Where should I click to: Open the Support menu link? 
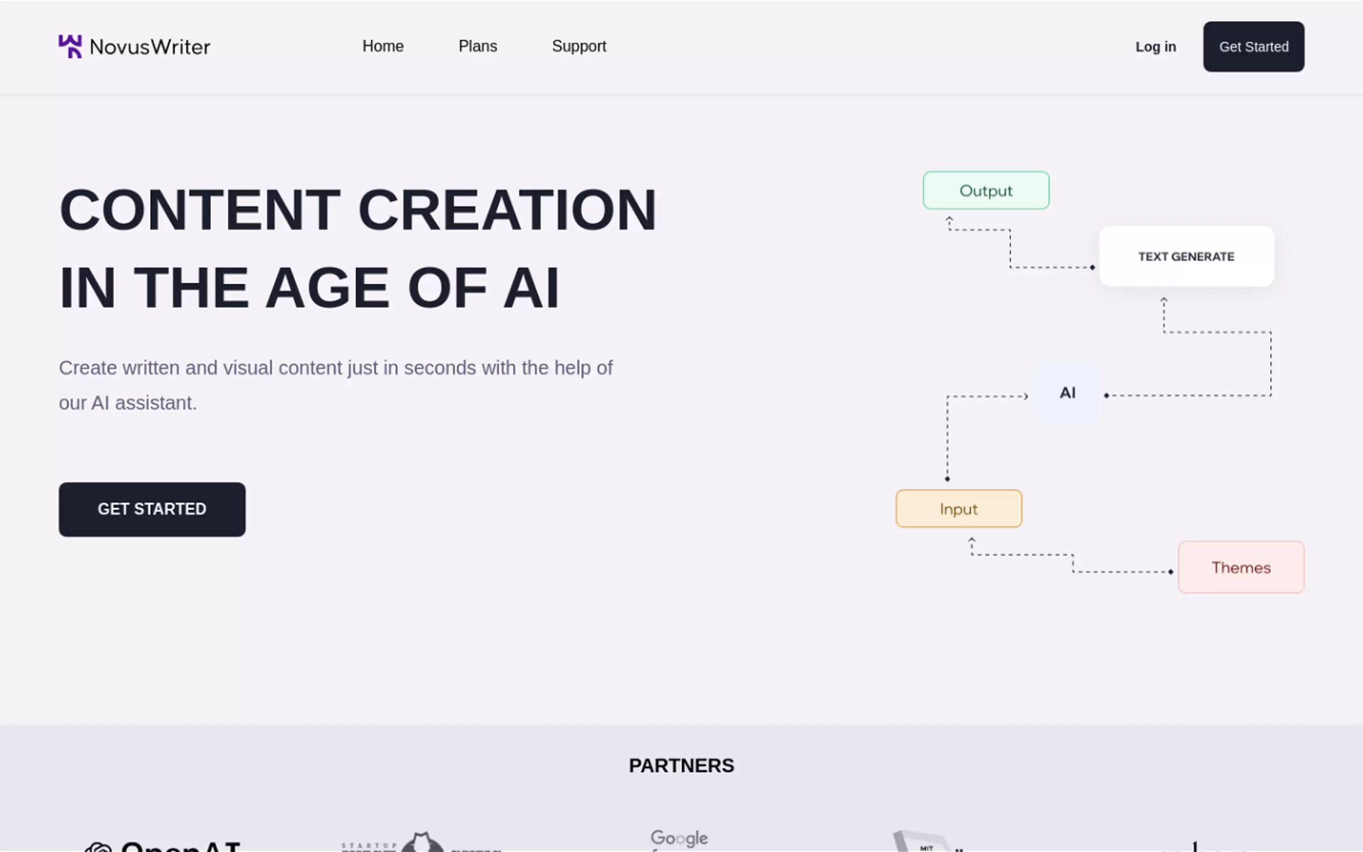pyautogui.click(x=578, y=46)
